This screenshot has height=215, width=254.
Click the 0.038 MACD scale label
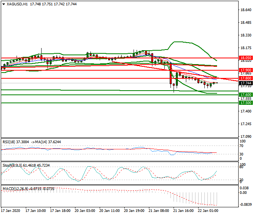click(x=244, y=188)
